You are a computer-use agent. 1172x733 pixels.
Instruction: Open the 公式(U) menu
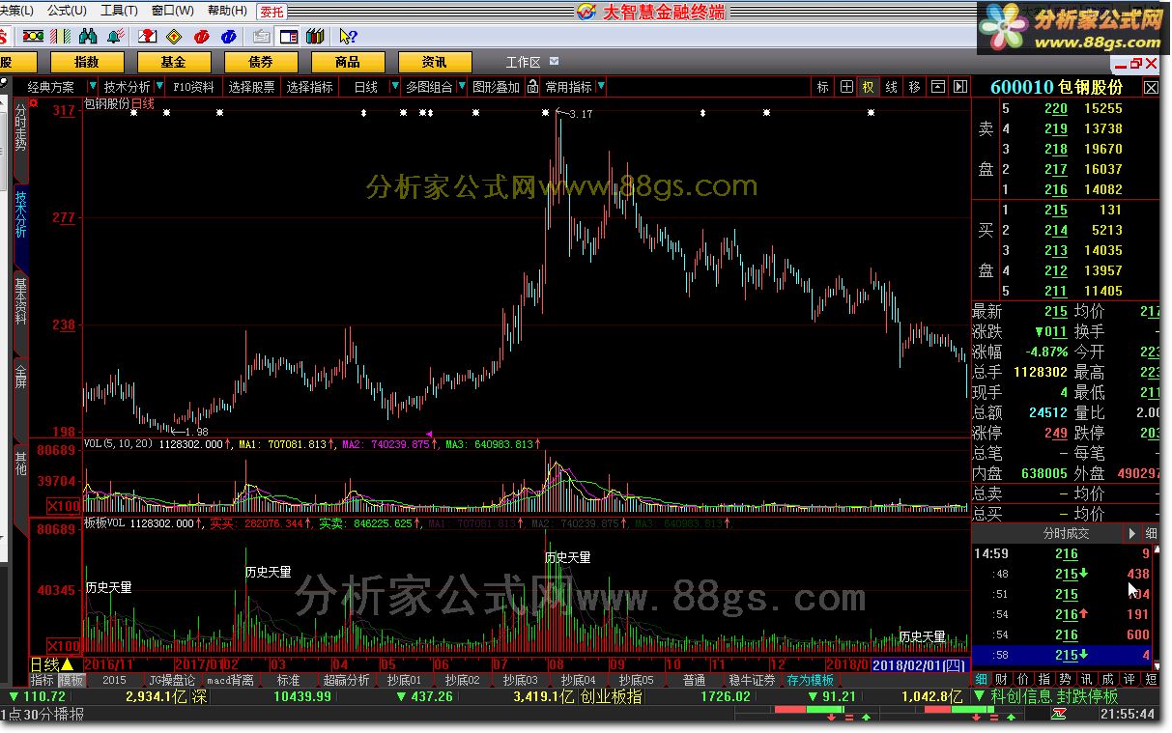pos(67,11)
